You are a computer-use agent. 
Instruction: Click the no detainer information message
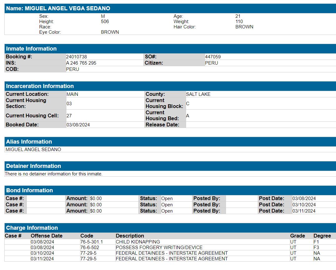click(x=54, y=174)
